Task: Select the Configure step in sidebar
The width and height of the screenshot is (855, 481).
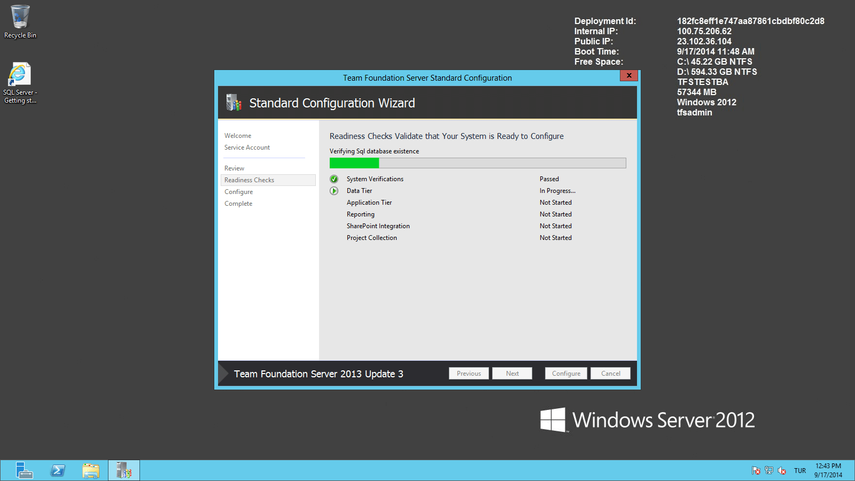Action: coord(239,192)
